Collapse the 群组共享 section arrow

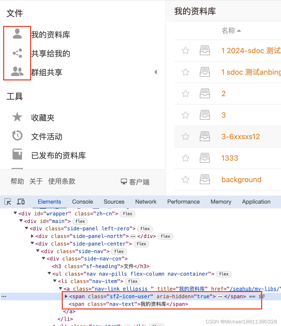[x=156, y=72]
